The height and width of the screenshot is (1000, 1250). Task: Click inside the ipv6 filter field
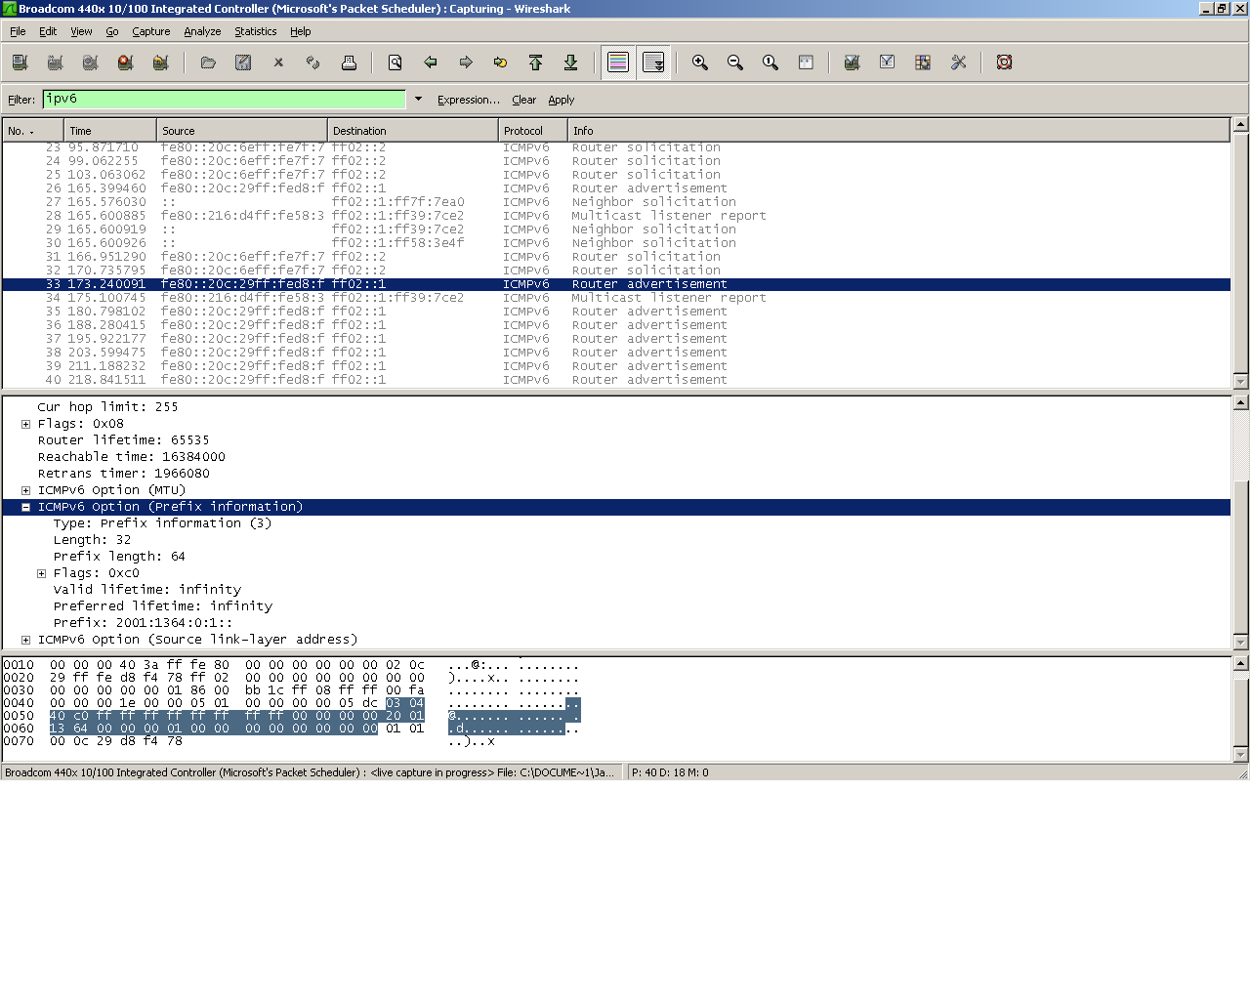(225, 99)
